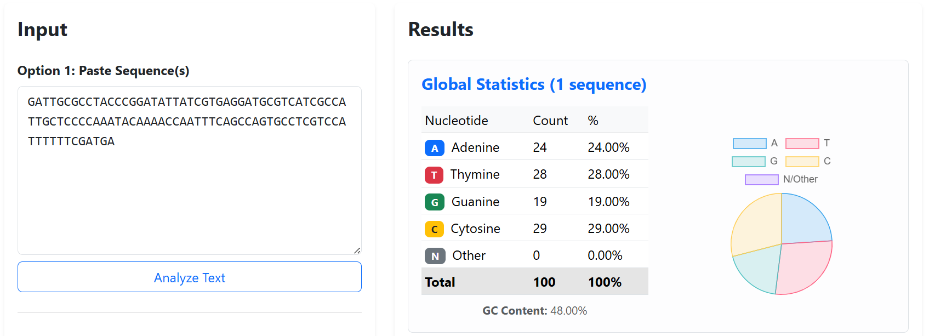Click the Analyze Text button
The width and height of the screenshot is (929, 336).
click(x=190, y=277)
